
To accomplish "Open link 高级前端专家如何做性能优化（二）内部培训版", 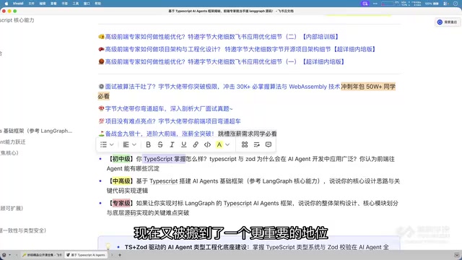I will coord(222,37).
